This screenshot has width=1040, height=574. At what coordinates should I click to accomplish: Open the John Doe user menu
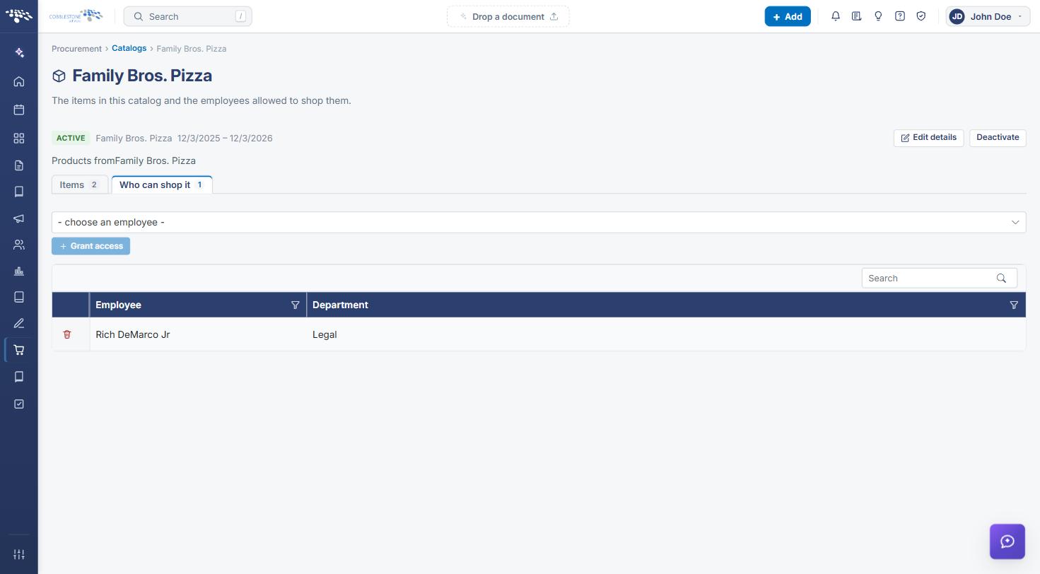(988, 16)
